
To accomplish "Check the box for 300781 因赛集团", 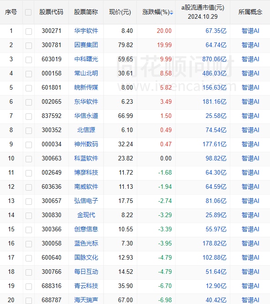I will (x=29, y=46).
